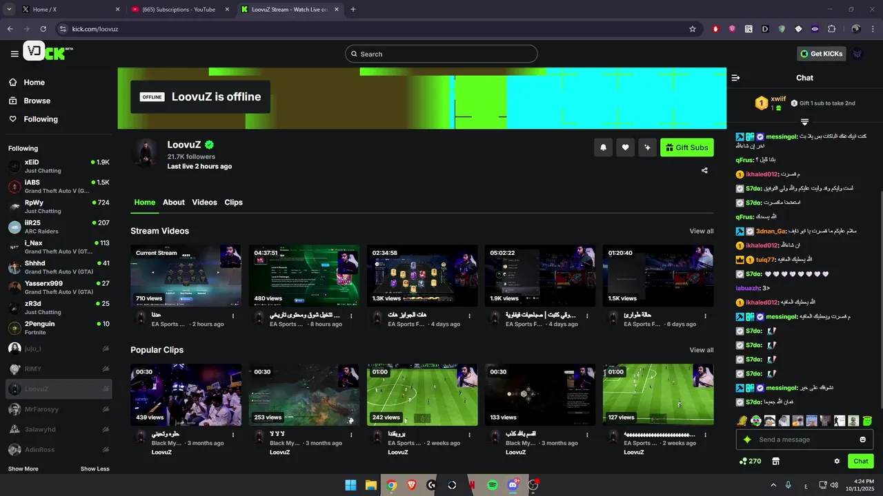Show hidden system tray icons chevron
883x496 pixels.
tap(773, 485)
